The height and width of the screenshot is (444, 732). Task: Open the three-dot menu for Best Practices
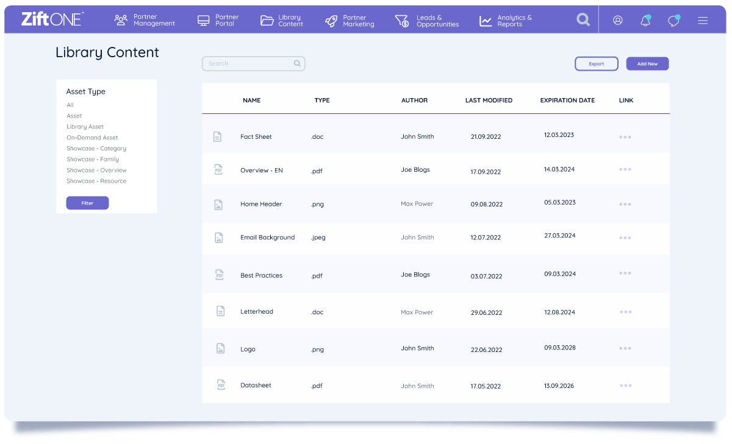pyautogui.click(x=625, y=273)
